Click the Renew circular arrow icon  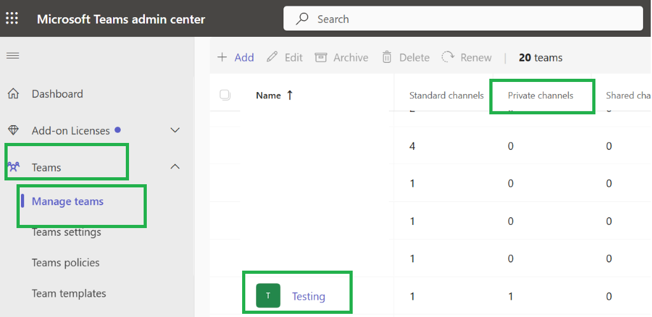tap(448, 57)
